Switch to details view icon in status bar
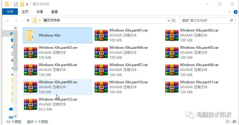Image resolution: width=239 pixels, height=125 pixels. click(228, 121)
